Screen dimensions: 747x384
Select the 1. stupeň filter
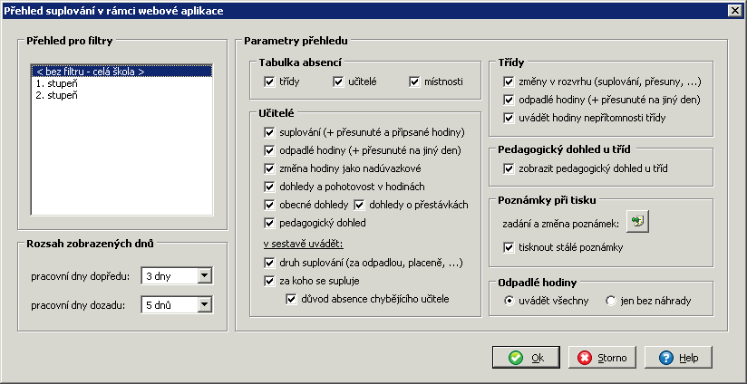click(57, 83)
